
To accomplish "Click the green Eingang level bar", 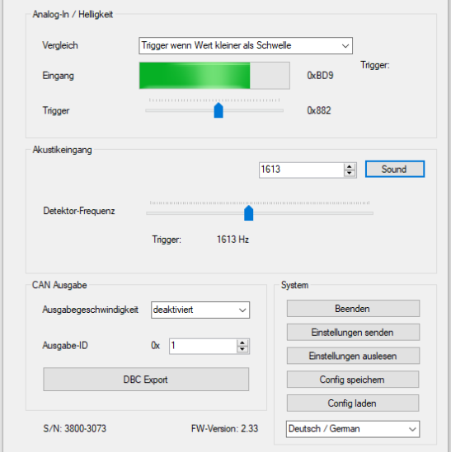I will [195, 76].
